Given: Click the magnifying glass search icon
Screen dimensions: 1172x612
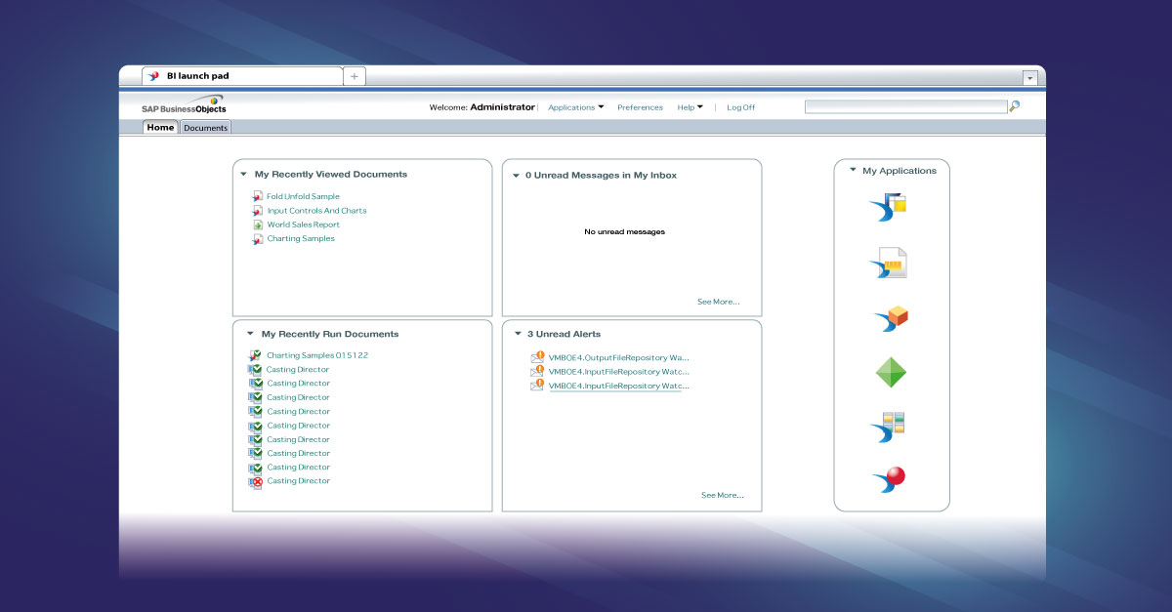Looking at the screenshot, I should coord(1015,106).
